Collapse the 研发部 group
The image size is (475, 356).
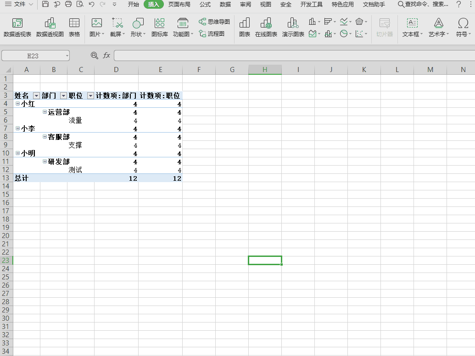(x=45, y=161)
